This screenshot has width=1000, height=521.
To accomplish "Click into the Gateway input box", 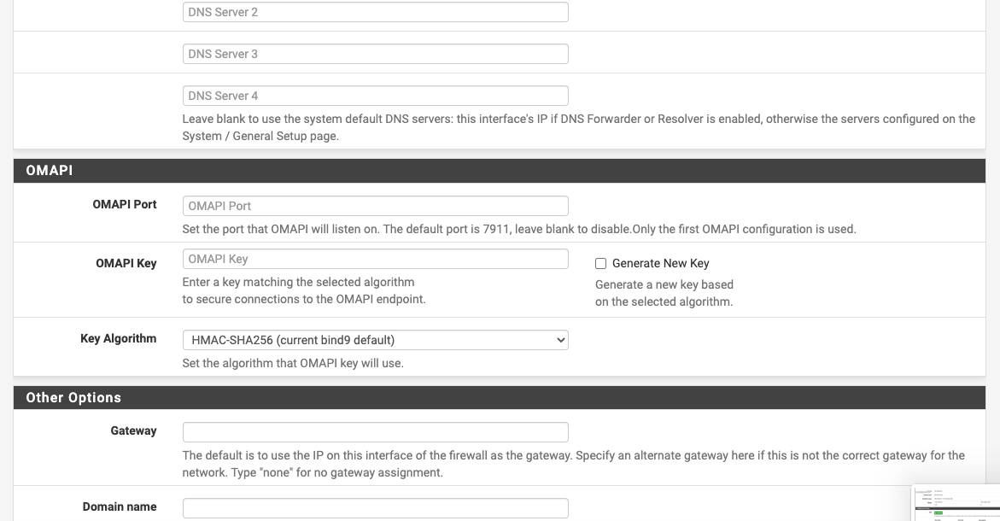I will (x=375, y=432).
